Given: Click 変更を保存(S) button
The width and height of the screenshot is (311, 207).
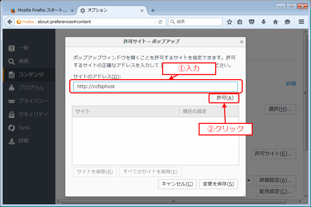Looking at the screenshot, I should 218,184.
